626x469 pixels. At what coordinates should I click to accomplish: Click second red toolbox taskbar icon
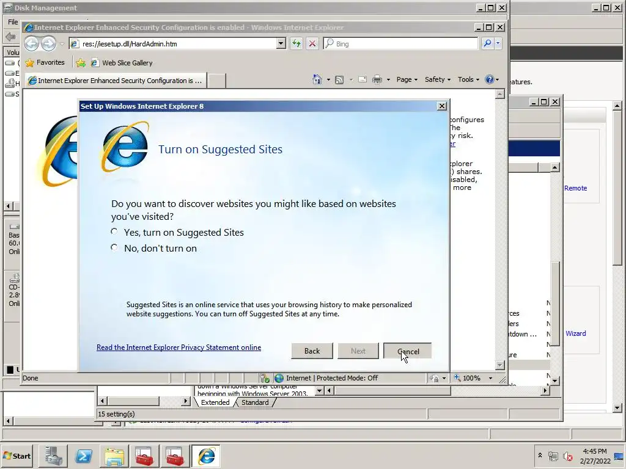(x=174, y=456)
